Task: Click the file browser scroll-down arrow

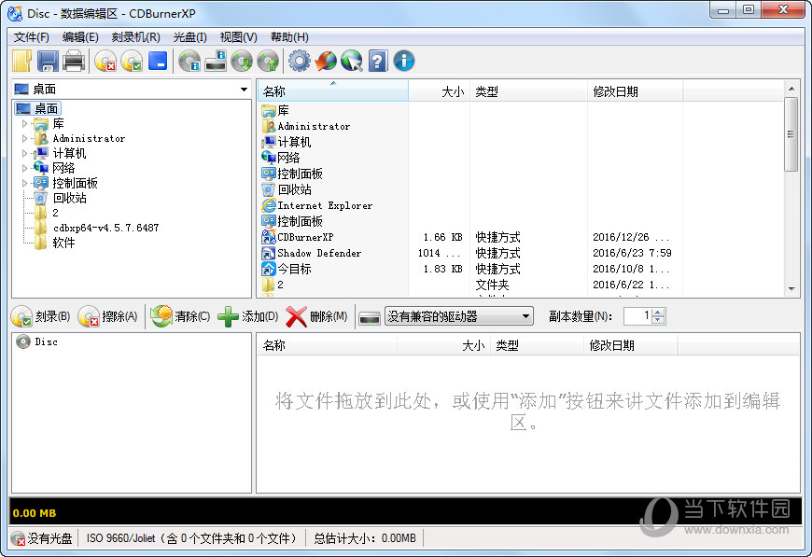Action: pos(791,289)
